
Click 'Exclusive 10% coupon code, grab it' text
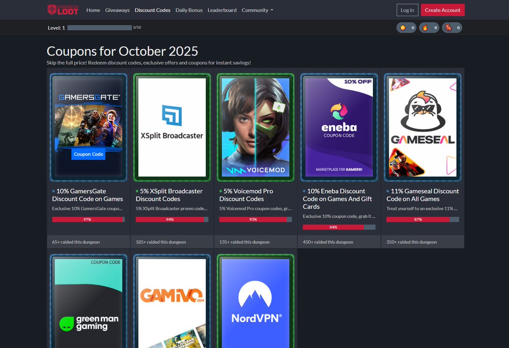pyautogui.click(x=339, y=216)
